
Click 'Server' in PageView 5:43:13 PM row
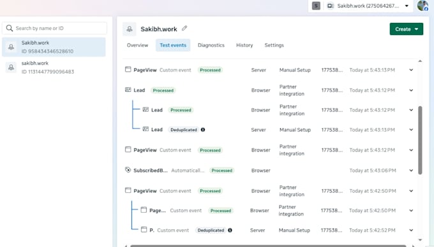click(x=258, y=70)
